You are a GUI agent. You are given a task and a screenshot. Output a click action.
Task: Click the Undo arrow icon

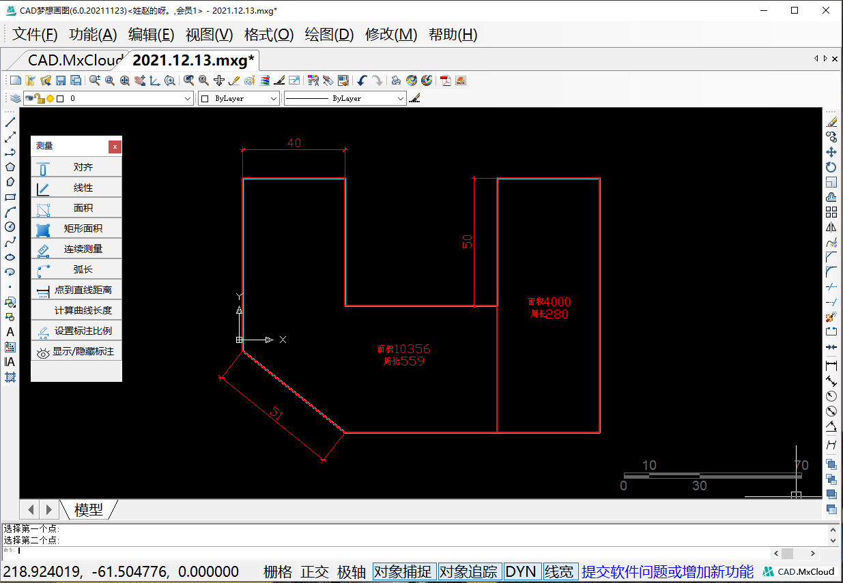[362, 80]
